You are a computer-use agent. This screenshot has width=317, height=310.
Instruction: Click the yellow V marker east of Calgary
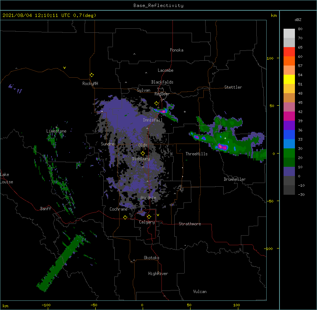[x=158, y=215]
